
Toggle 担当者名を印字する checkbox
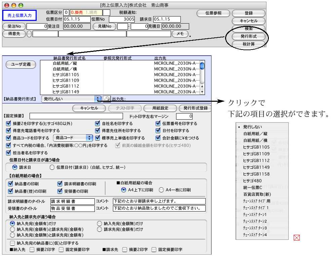tap(8, 153)
